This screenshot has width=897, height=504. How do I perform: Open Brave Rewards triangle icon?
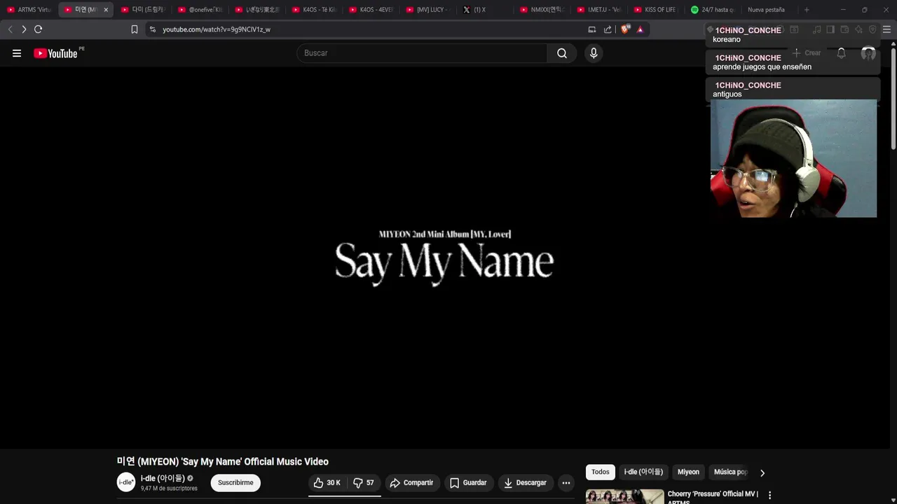point(640,29)
